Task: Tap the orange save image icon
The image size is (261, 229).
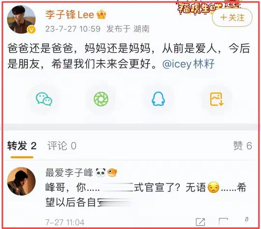Action: click(216, 99)
